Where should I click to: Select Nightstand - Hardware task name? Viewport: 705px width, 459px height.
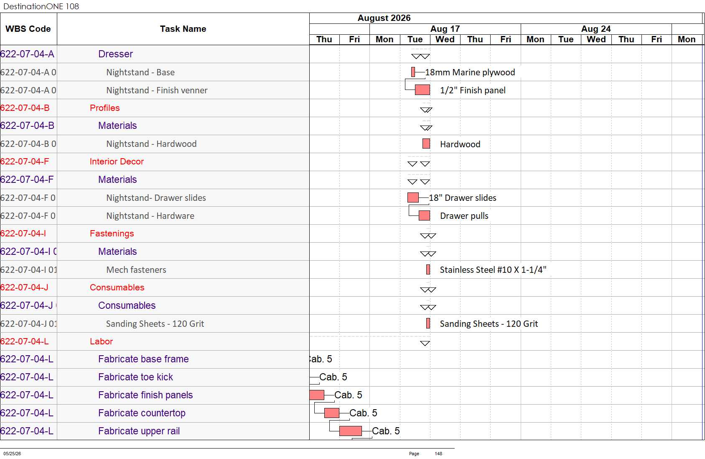(x=150, y=216)
